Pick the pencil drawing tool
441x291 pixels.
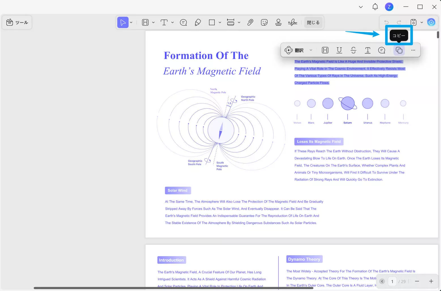(198, 22)
